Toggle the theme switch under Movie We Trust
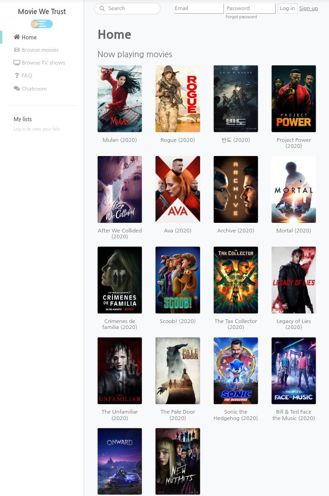The image size is (329, 496). click(x=42, y=24)
